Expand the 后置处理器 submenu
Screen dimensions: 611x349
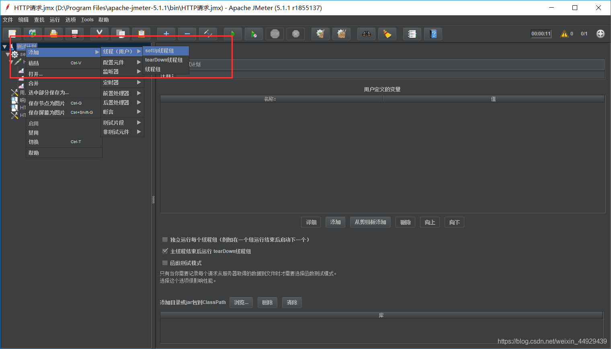pos(122,103)
